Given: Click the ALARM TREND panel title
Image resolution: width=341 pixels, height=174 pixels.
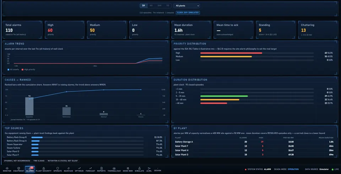Looking at the screenshot, I should [x=15, y=44].
